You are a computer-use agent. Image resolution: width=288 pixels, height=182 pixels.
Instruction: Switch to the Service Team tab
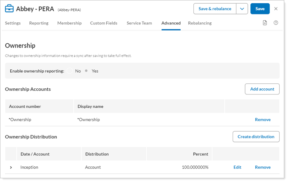click(x=139, y=23)
